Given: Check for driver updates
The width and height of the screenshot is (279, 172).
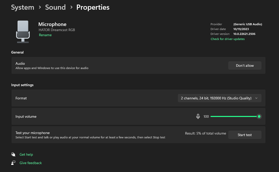Looking at the screenshot, I should [x=228, y=39].
